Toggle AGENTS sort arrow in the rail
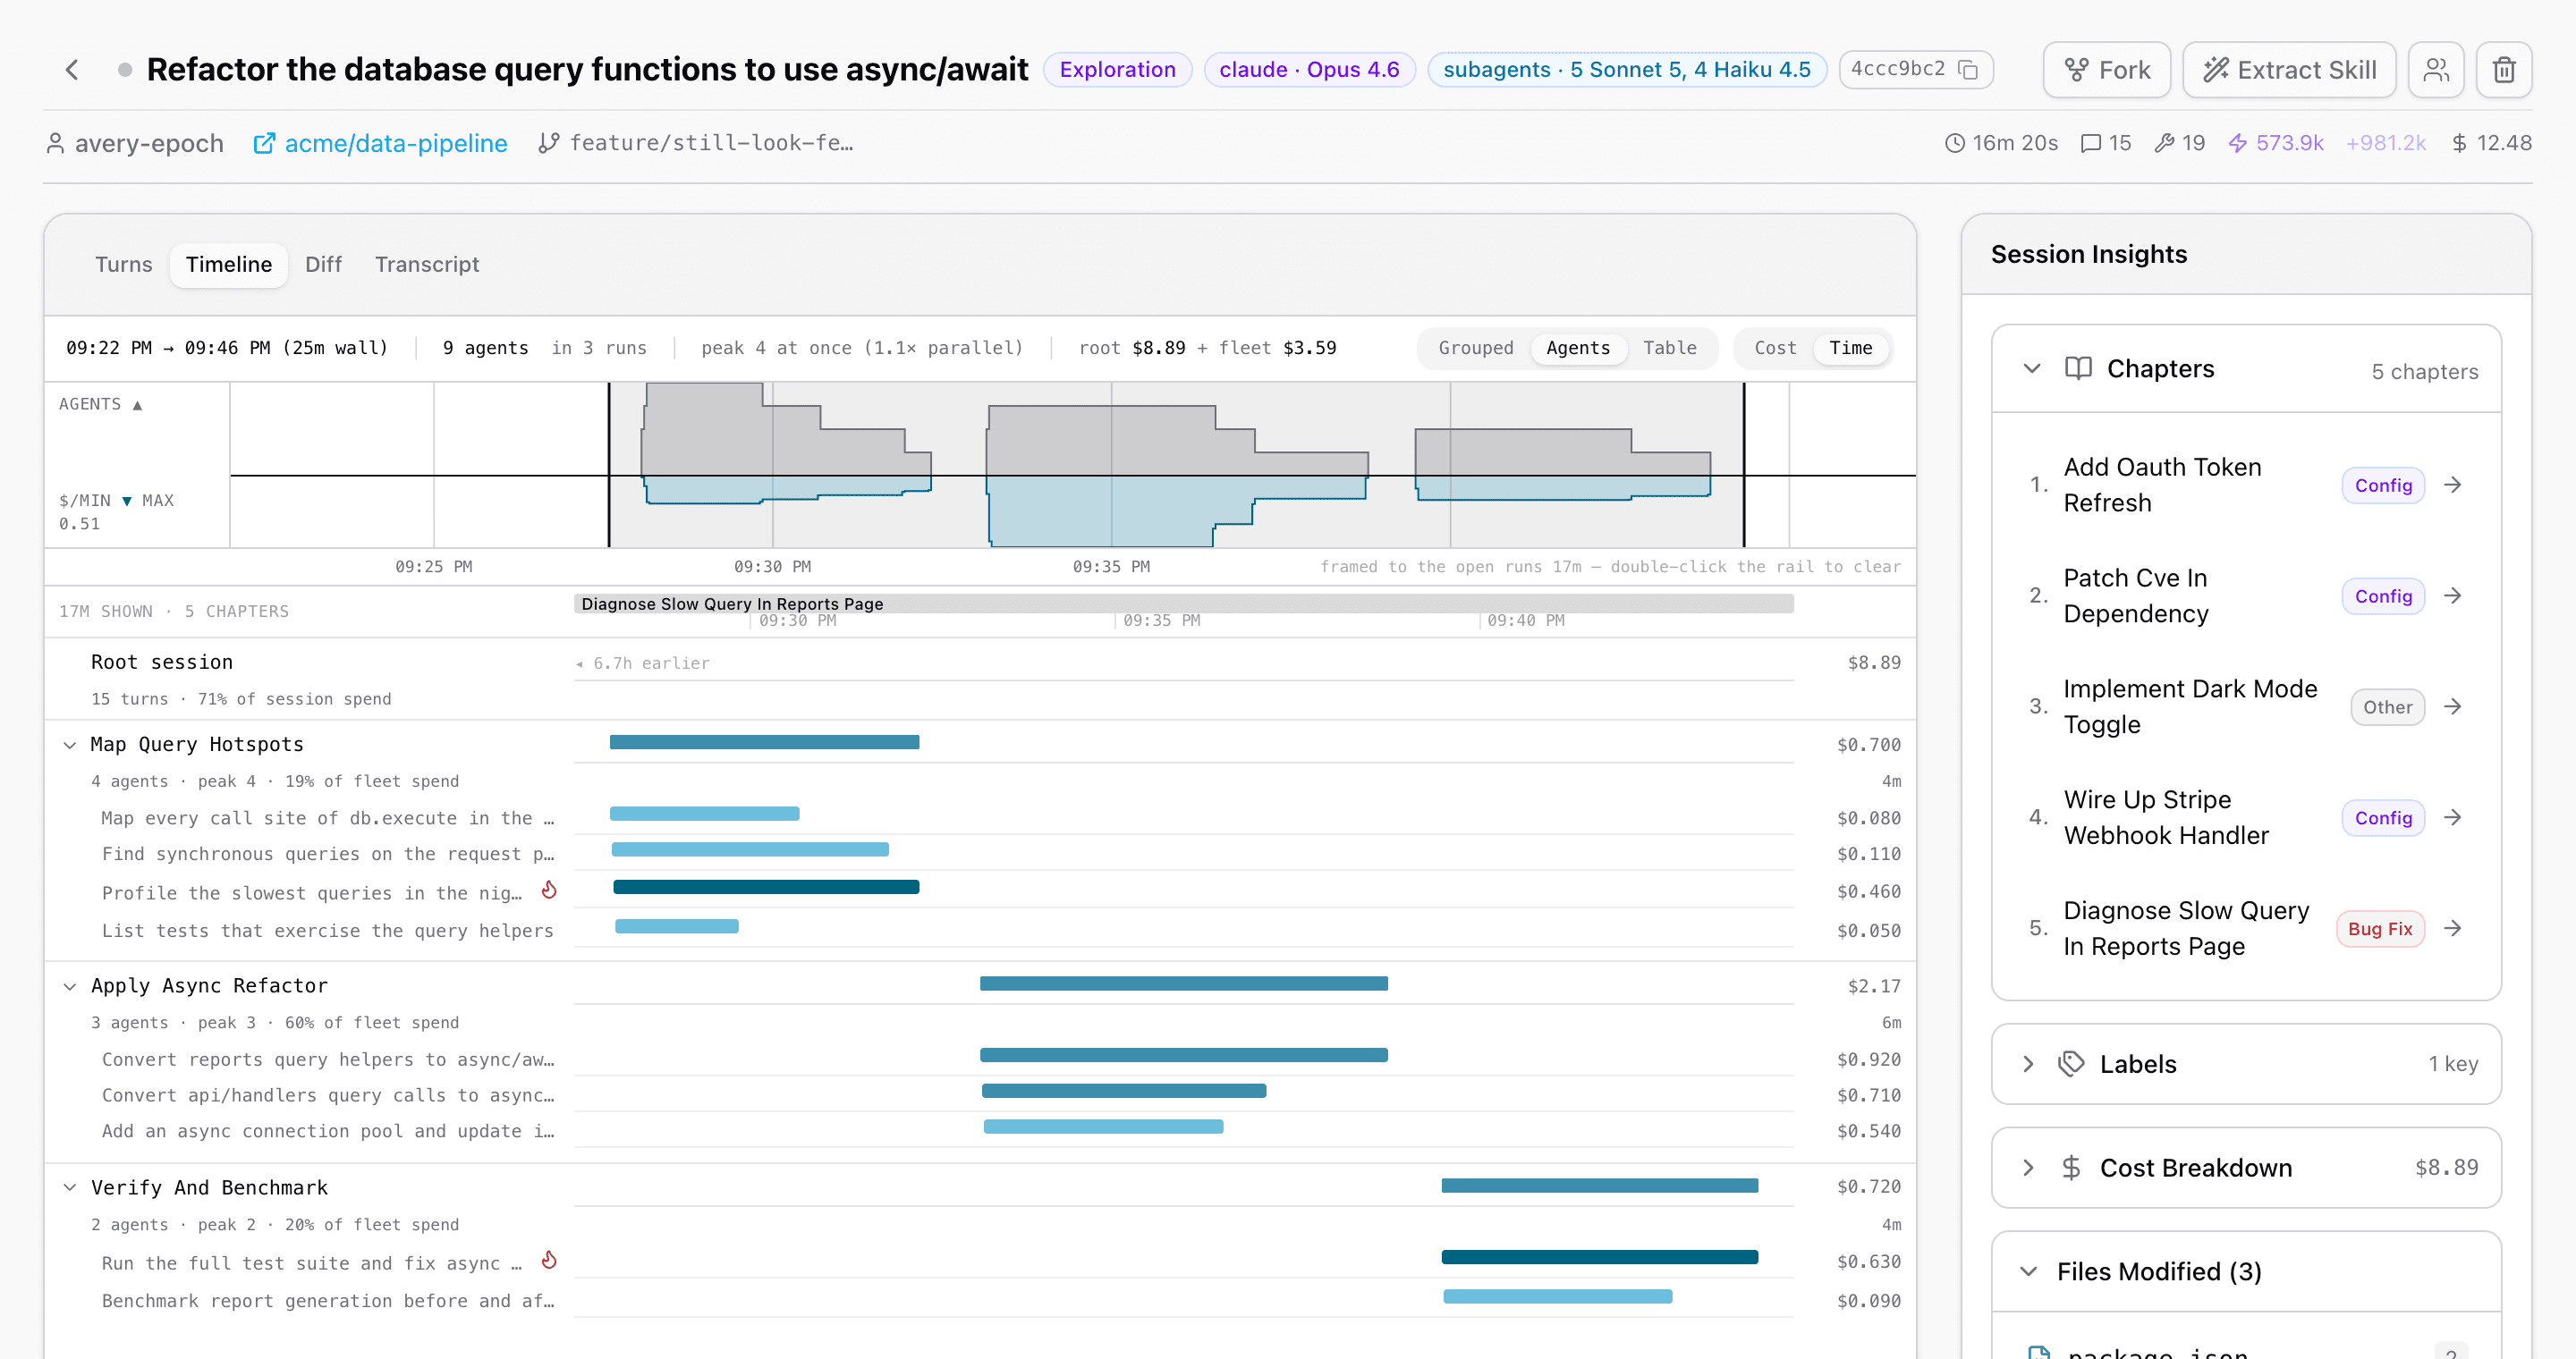2576x1359 pixels. tap(137, 405)
